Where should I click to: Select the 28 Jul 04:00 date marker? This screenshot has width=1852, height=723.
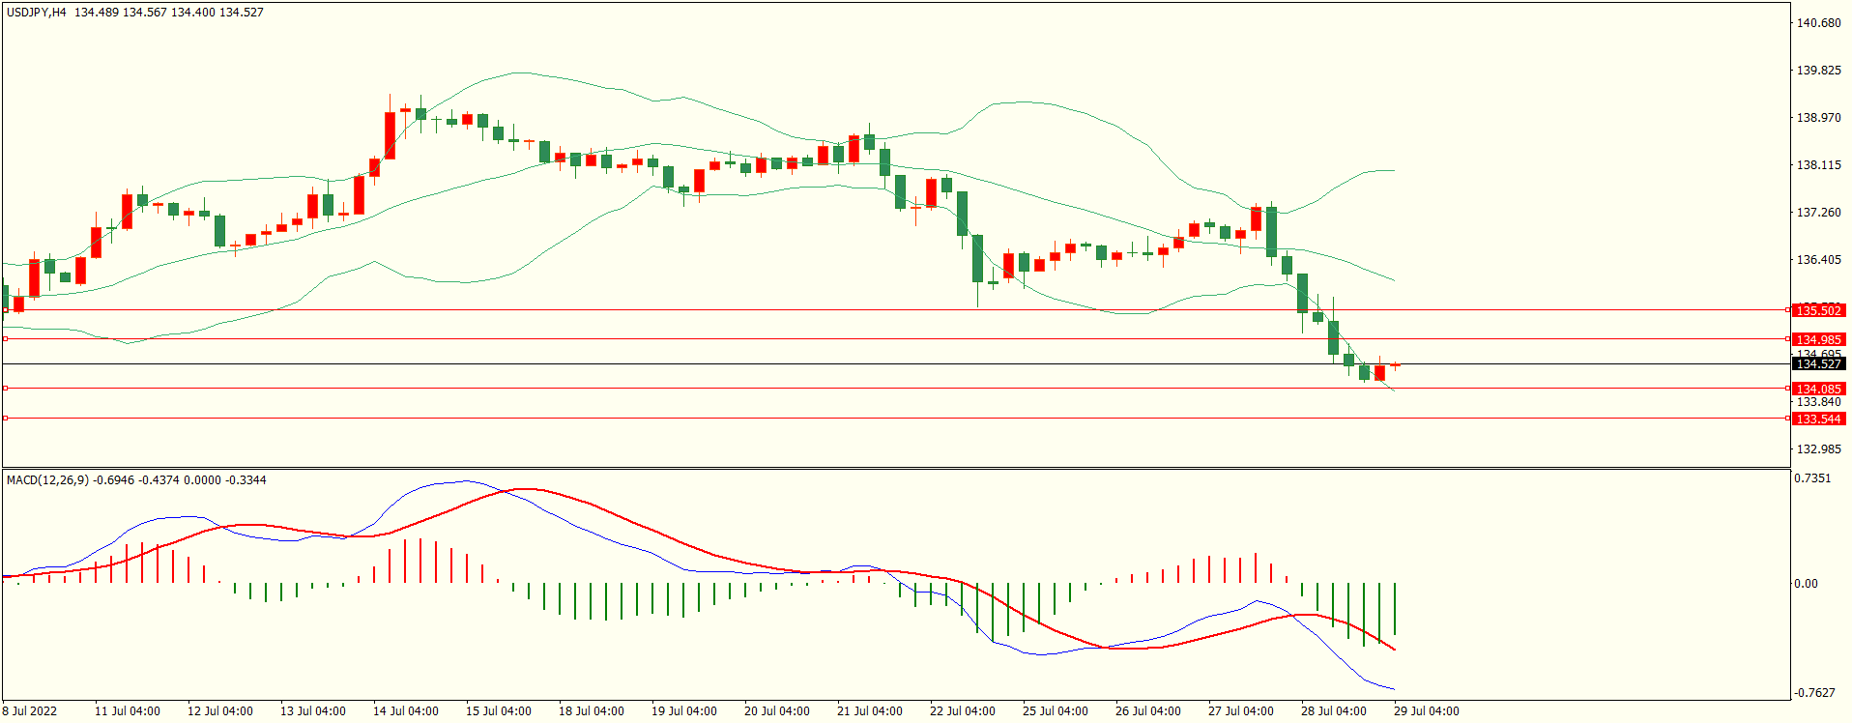point(1333,711)
